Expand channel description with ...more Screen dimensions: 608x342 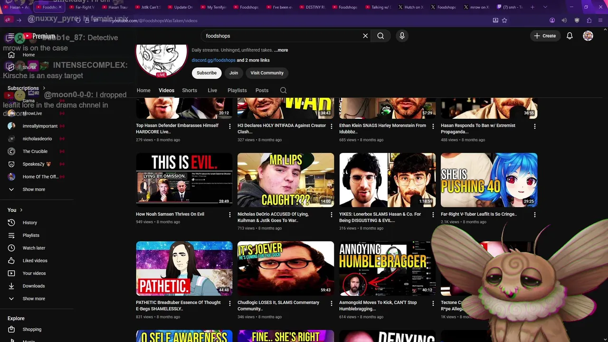[281, 50]
